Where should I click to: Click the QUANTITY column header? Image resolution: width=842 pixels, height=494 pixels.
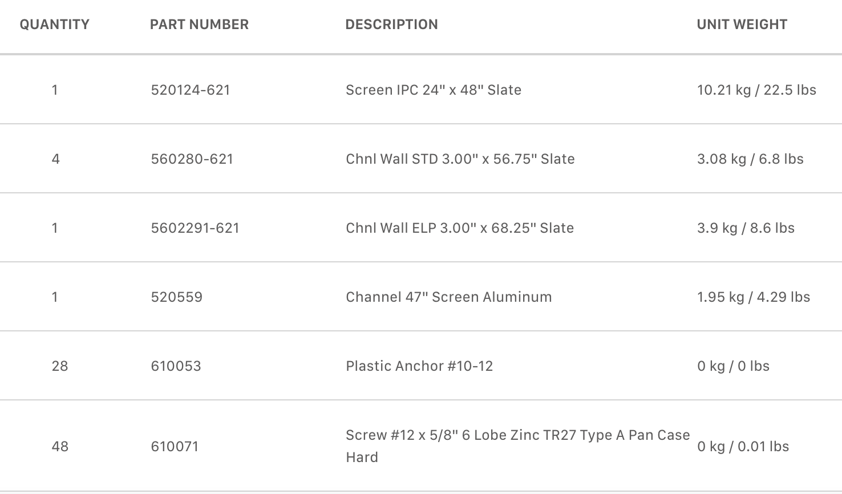click(x=55, y=25)
